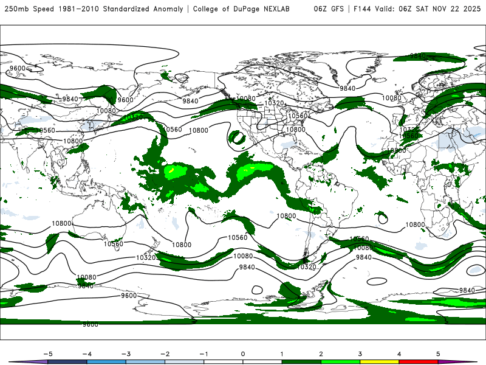Click the colorbar tick label '3'
This screenshot has width=486, height=365.
[x=360, y=354]
